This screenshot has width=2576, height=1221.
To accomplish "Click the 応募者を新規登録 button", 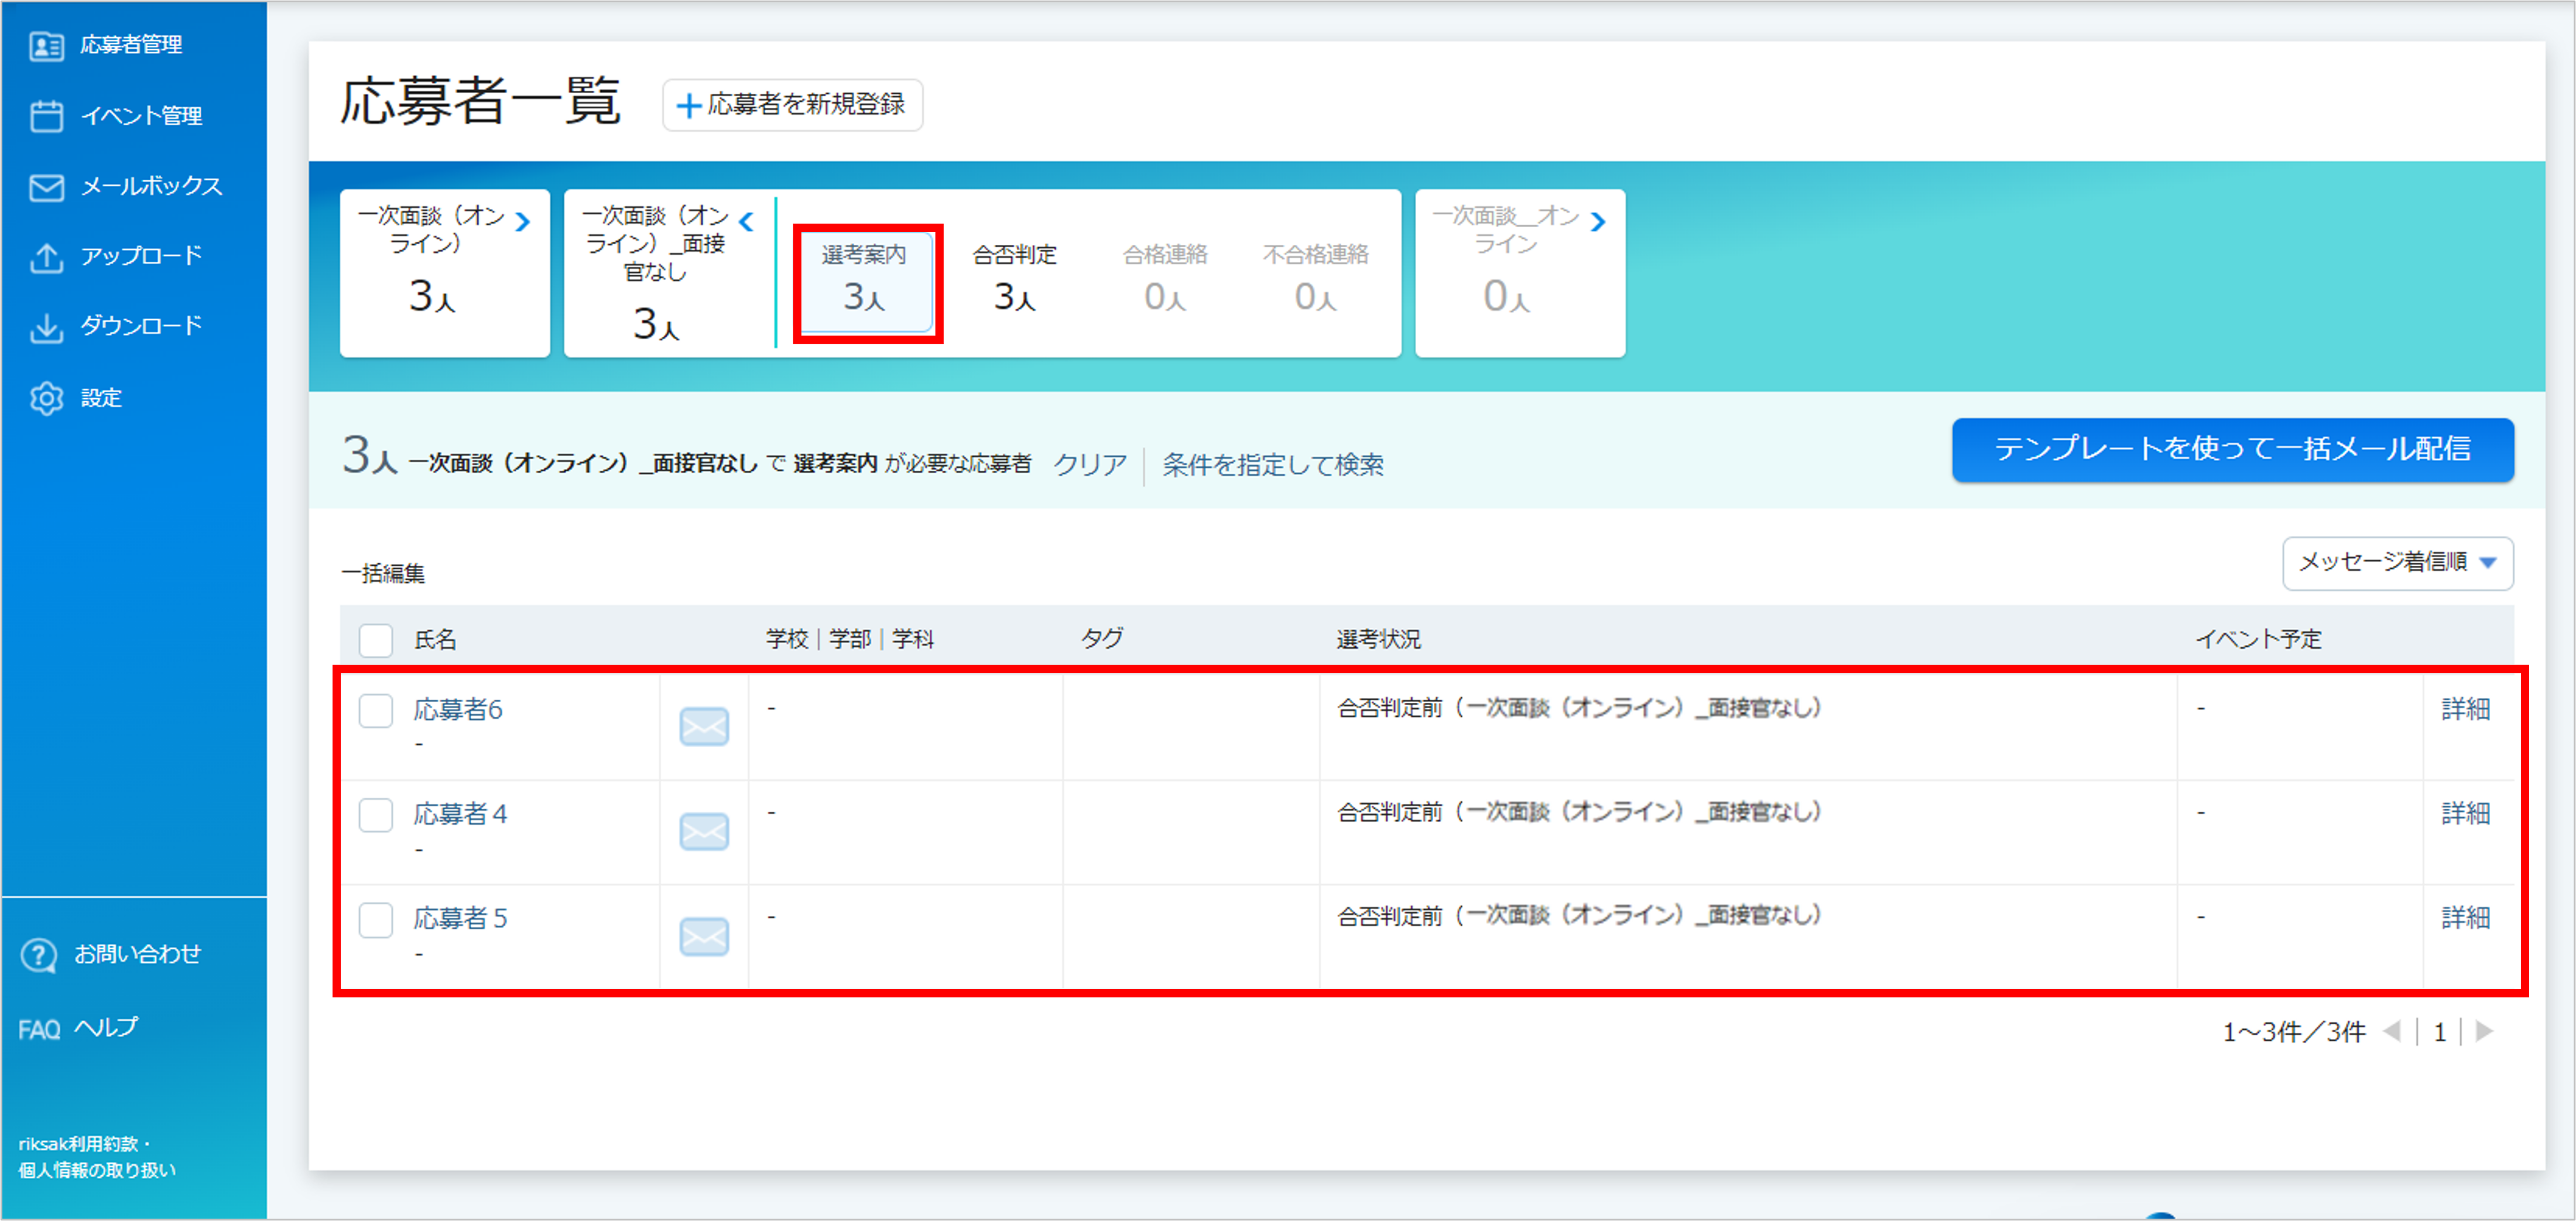I will point(793,105).
